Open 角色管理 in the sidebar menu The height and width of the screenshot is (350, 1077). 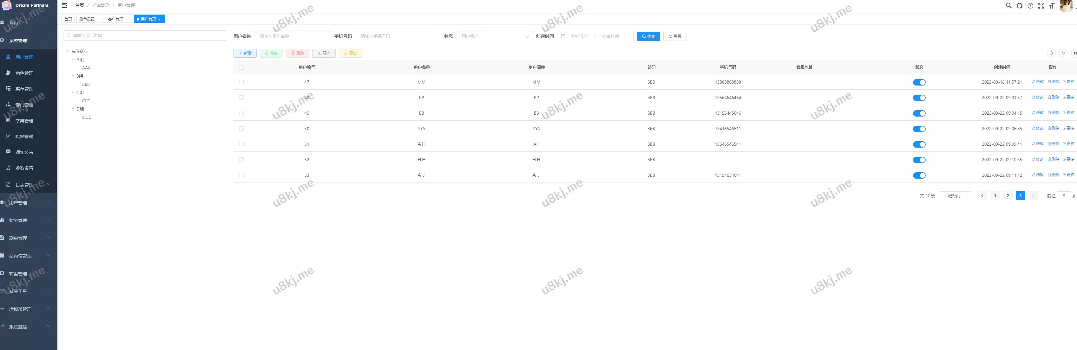coord(24,73)
